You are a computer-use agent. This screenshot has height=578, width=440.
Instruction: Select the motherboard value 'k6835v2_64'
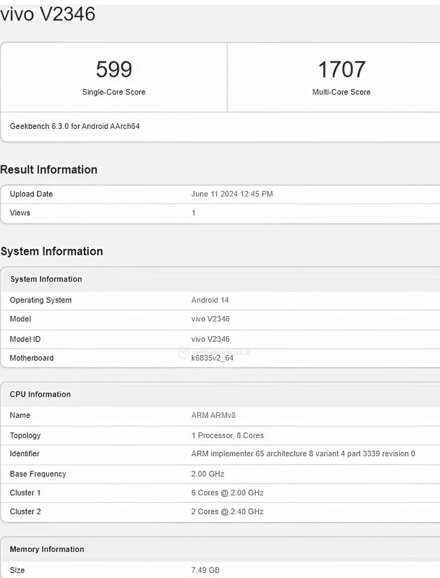pyautogui.click(x=212, y=358)
